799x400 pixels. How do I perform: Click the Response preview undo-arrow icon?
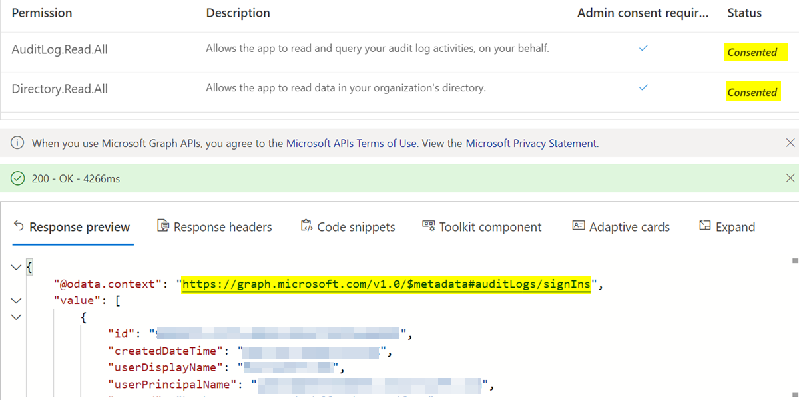click(x=19, y=226)
